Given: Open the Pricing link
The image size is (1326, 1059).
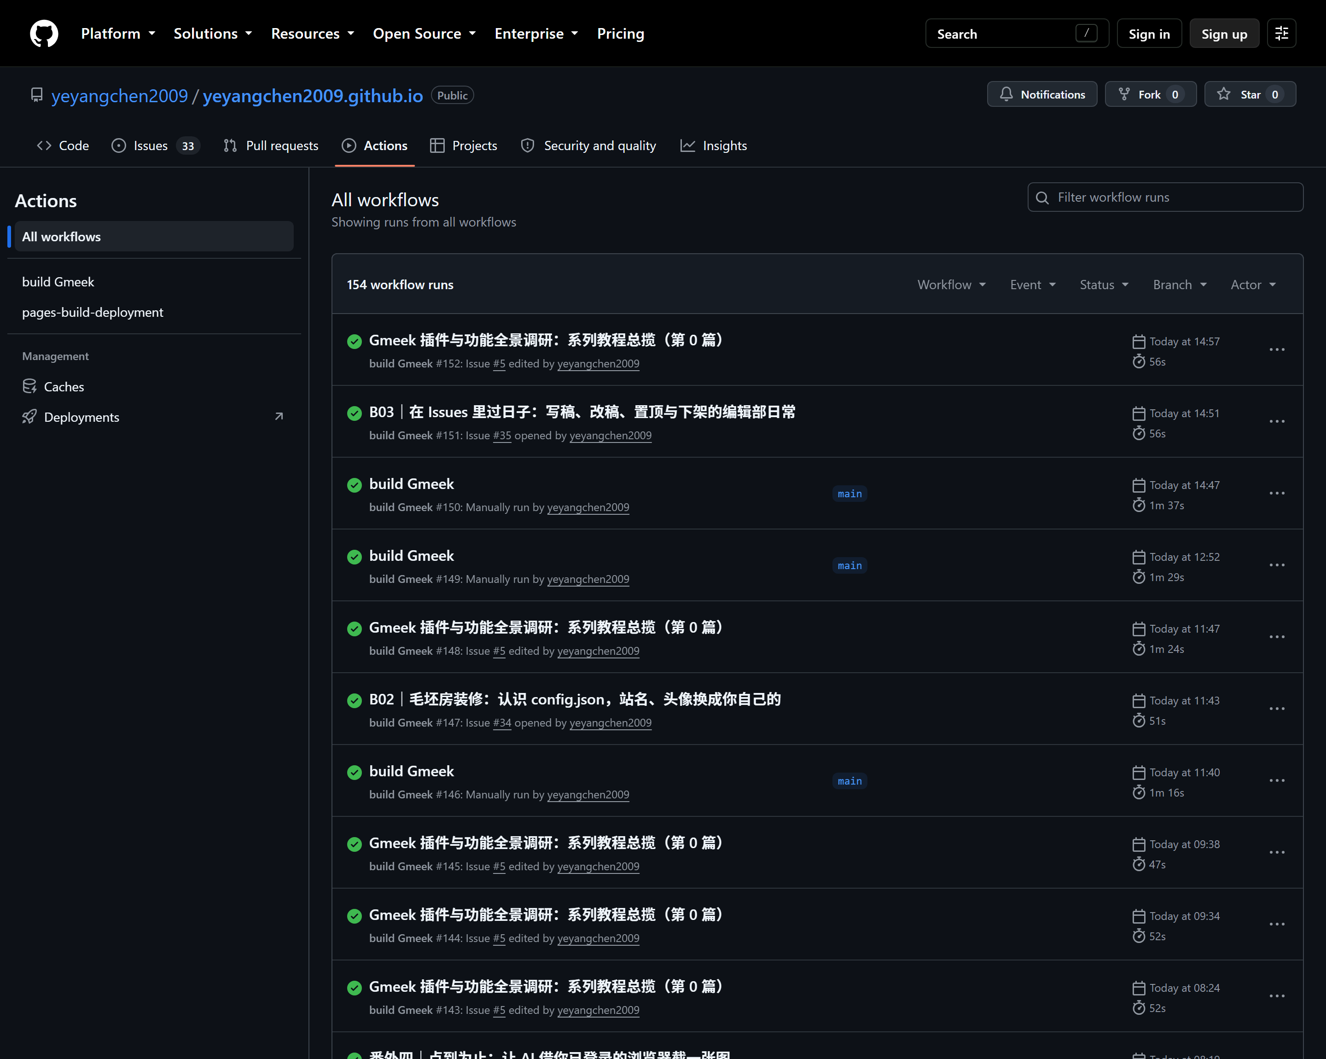Looking at the screenshot, I should click(621, 34).
